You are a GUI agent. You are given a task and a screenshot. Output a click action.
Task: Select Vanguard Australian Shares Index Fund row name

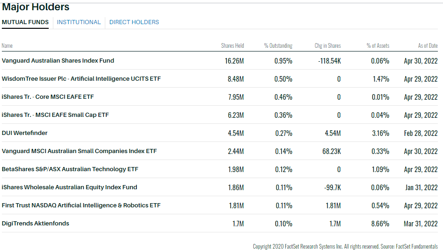(58, 60)
